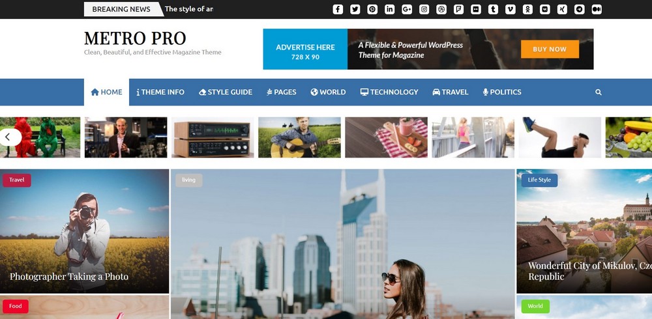Click the Life Style category tag
The height and width of the screenshot is (319, 652).
(539, 180)
